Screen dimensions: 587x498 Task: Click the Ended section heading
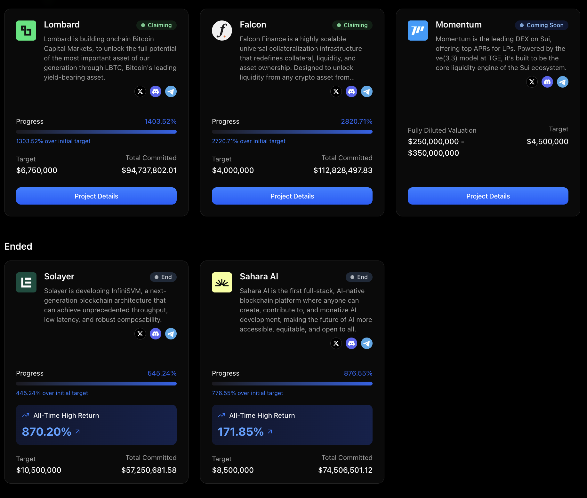[18, 246]
